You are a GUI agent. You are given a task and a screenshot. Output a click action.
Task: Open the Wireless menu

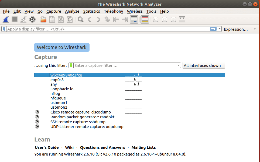point(135,11)
